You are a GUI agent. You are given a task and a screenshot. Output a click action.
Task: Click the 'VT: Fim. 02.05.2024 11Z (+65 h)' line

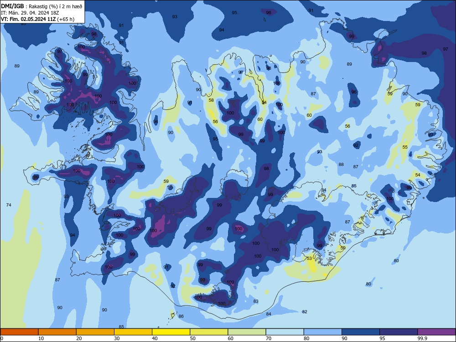click(x=37, y=19)
